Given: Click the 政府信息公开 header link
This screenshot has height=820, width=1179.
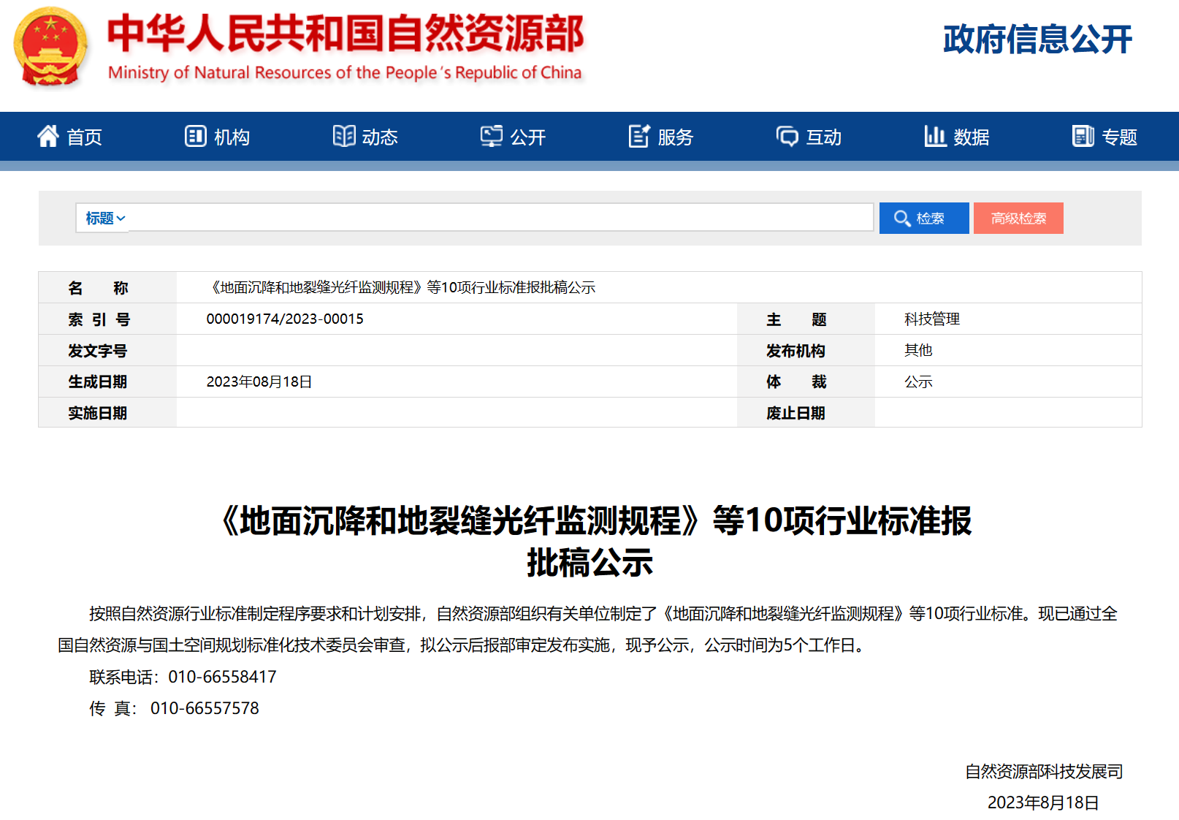Looking at the screenshot, I should pos(1037,39).
